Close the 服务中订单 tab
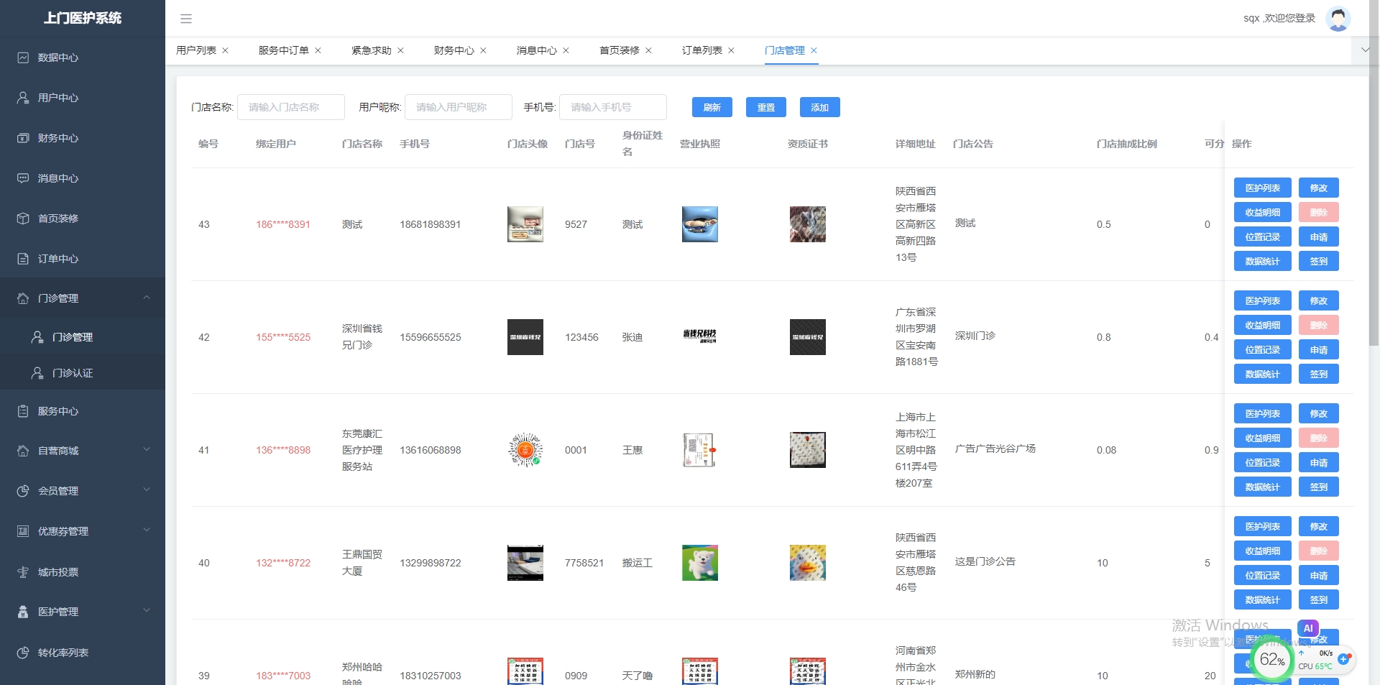1380x685 pixels. (318, 50)
